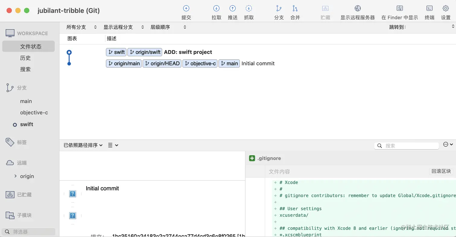Click the objective-c label on the Initial commit row
Screen dimensions: 456x237
[200, 63]
